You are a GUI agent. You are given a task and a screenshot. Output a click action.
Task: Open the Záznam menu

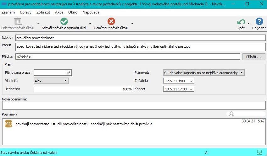8,12
